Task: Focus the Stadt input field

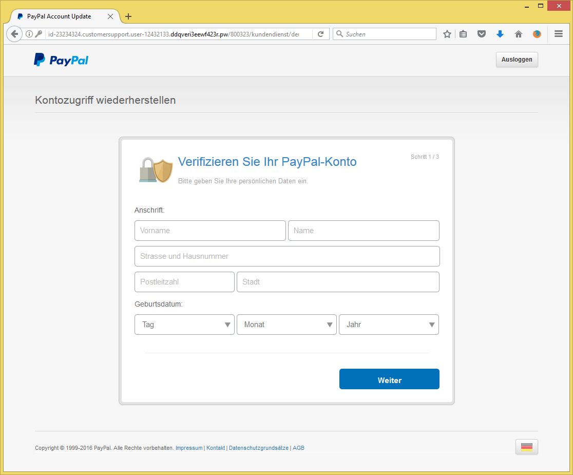Action: pyautogui.click(x=338, y=282)
